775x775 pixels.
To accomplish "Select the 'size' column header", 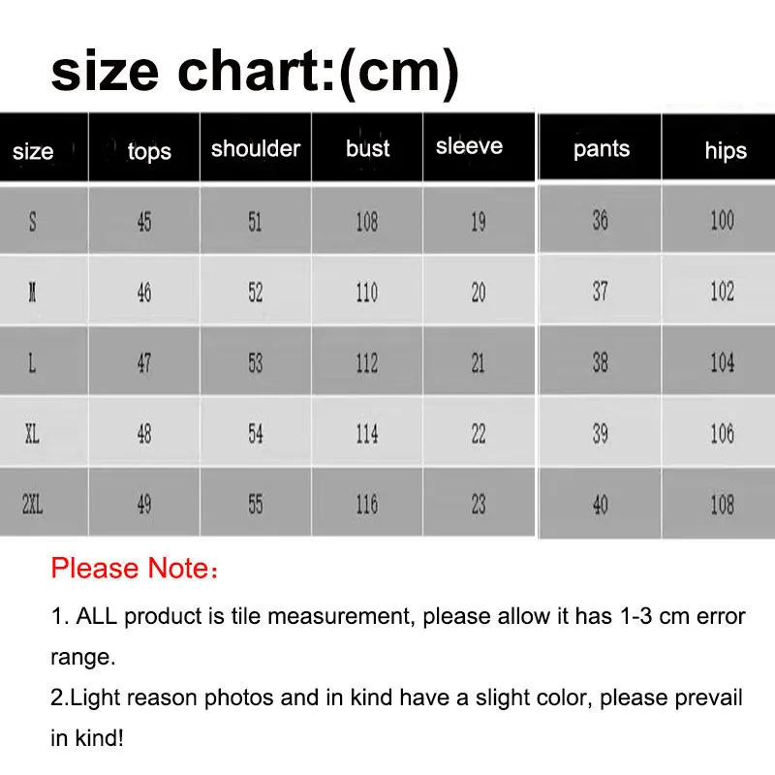I will [x=33, y=151].
